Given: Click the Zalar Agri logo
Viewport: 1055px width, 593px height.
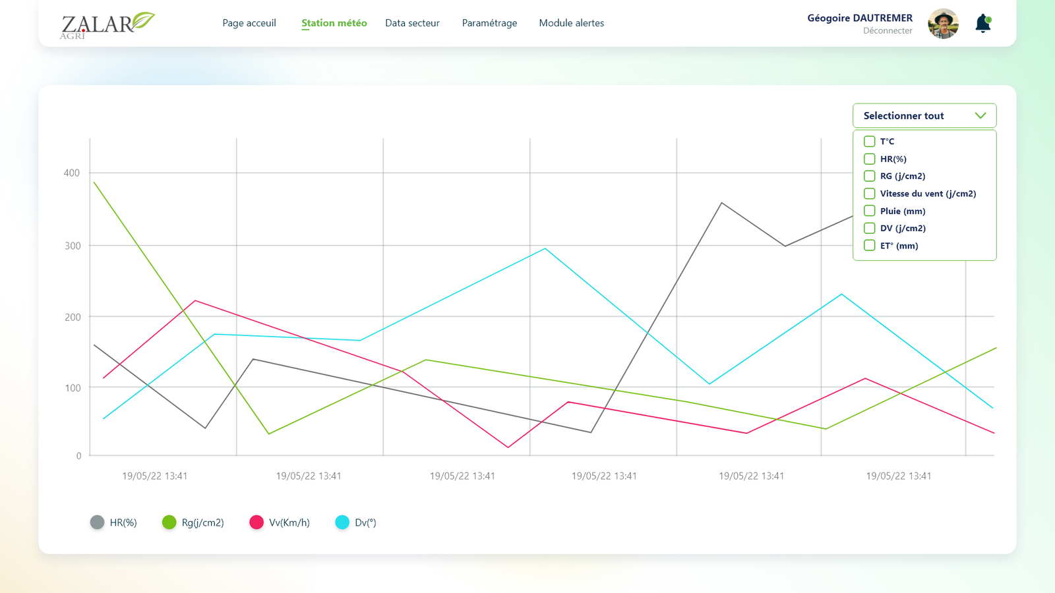Looking at the screenshot, I should 107,24.
